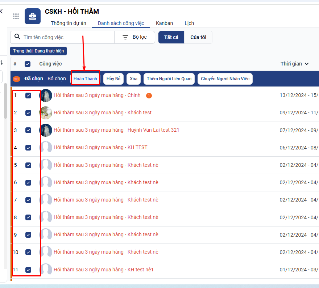319x288 pixels.
Task: Open the Bộ lọc filter dropdown
Action: pyautogui.click(x=135, y=37)
